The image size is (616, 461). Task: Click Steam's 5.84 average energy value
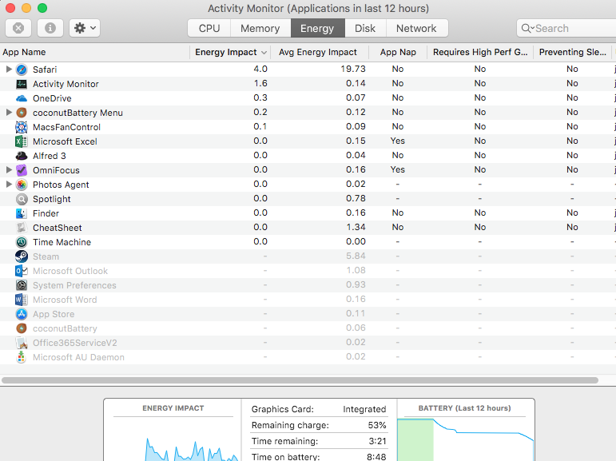pyautogui.click(x=356, y=256)
